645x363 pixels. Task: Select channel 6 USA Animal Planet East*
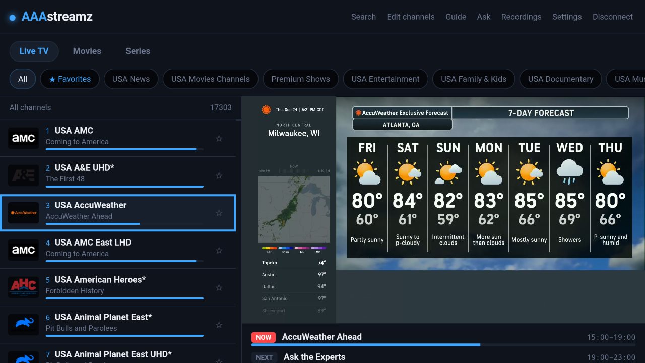pos(118,325)
